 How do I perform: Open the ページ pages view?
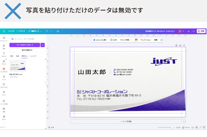186,128
